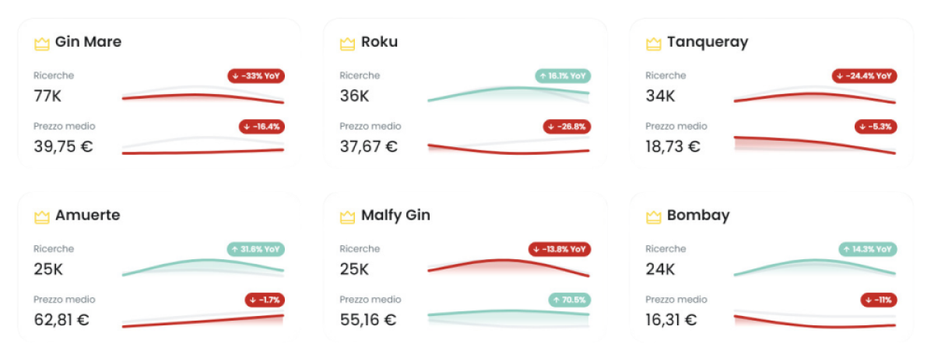Click the crown icon beside Roku
Image resolution: width=934 pixels, height=358 pixels.
pos(347,43)
